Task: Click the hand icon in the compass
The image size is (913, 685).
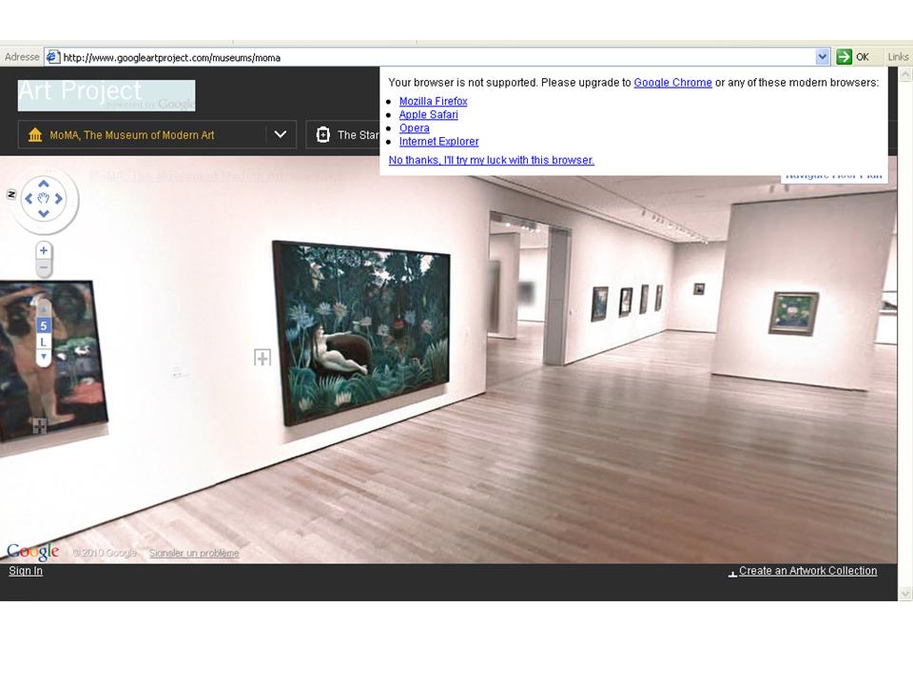Action: (x=44, y=199)
